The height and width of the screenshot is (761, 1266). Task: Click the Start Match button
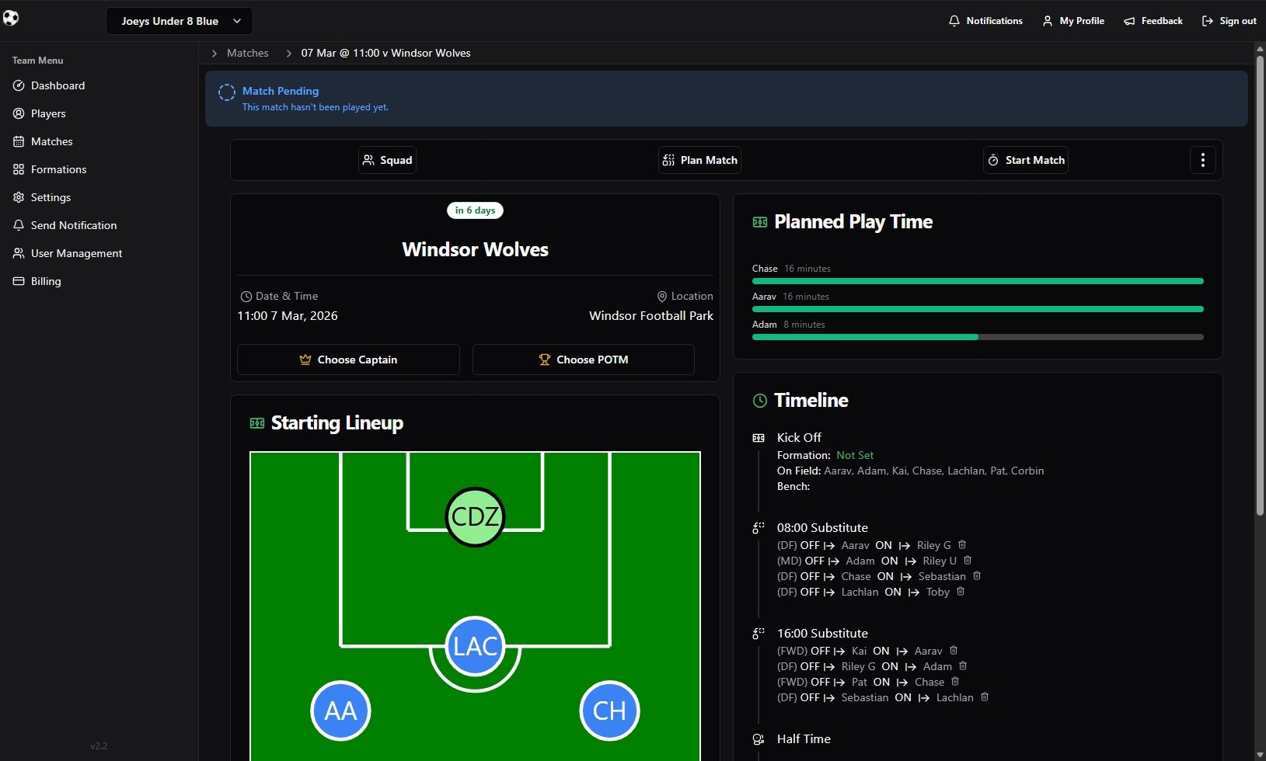click(1025, 160)
